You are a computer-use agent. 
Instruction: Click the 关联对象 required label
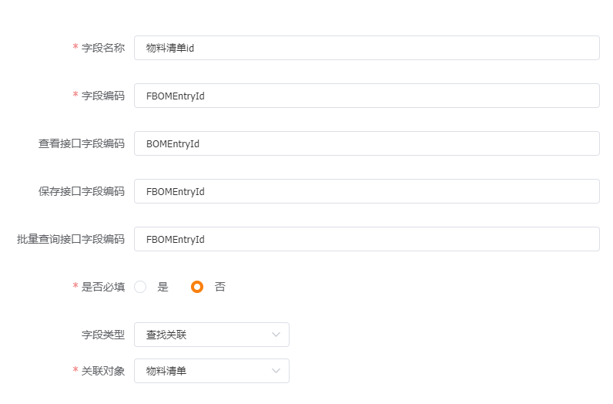[x=103, y=371]
